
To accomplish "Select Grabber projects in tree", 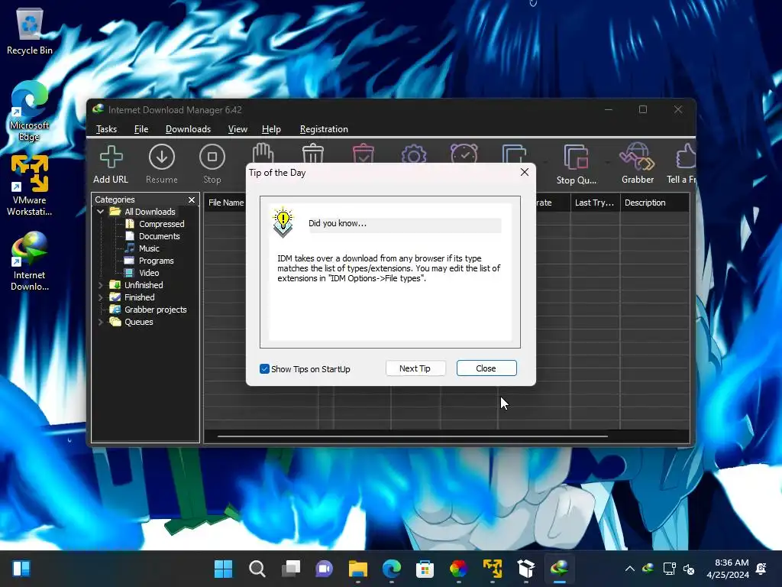I will [x=155, y=310].
